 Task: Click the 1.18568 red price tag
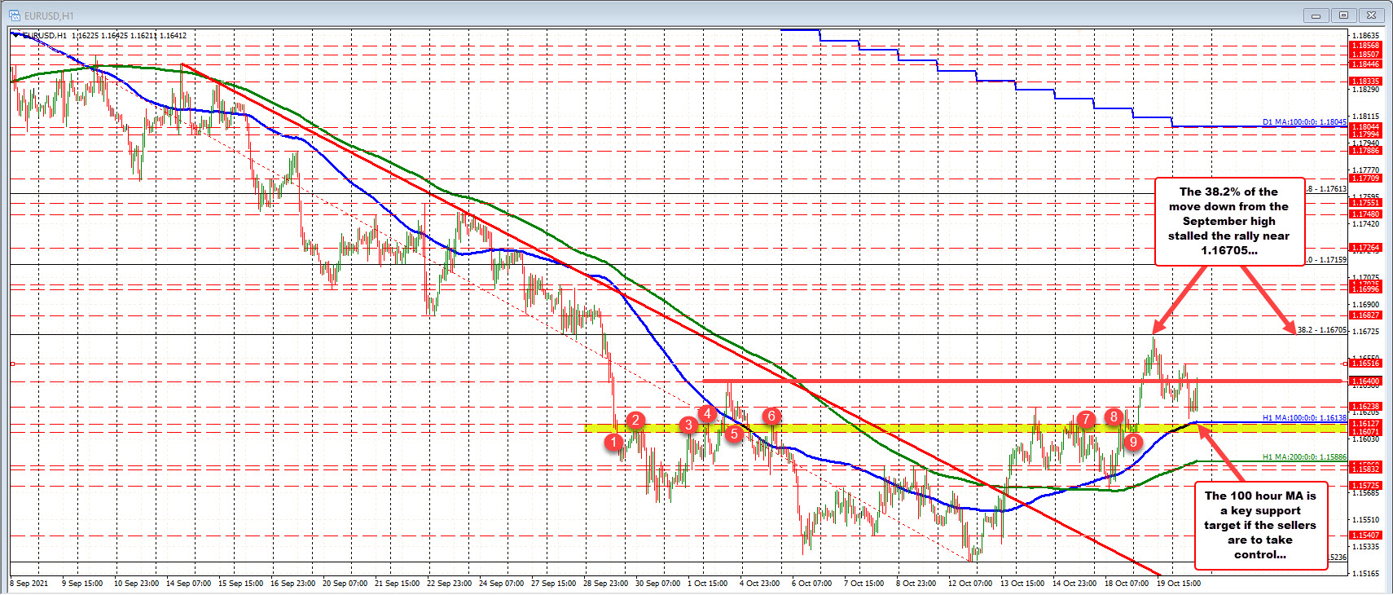point(1365,46)
